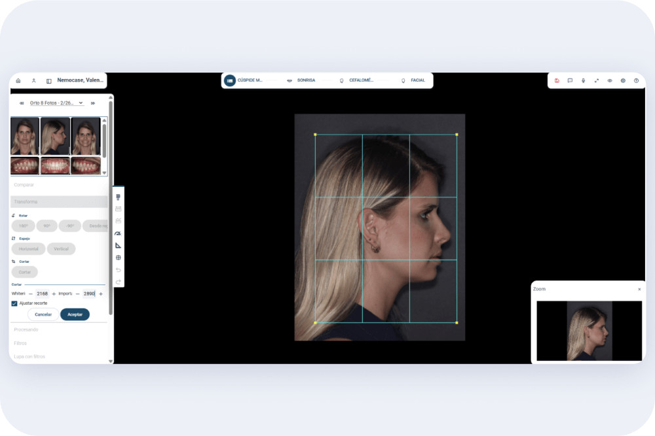The image size is (655, 436).
Task: Select the implant tool in vertical toolbar
Action: coord(118,197)
